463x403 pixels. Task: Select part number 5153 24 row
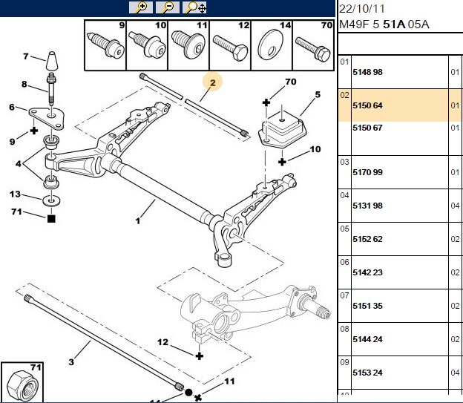tap(400, 373)
